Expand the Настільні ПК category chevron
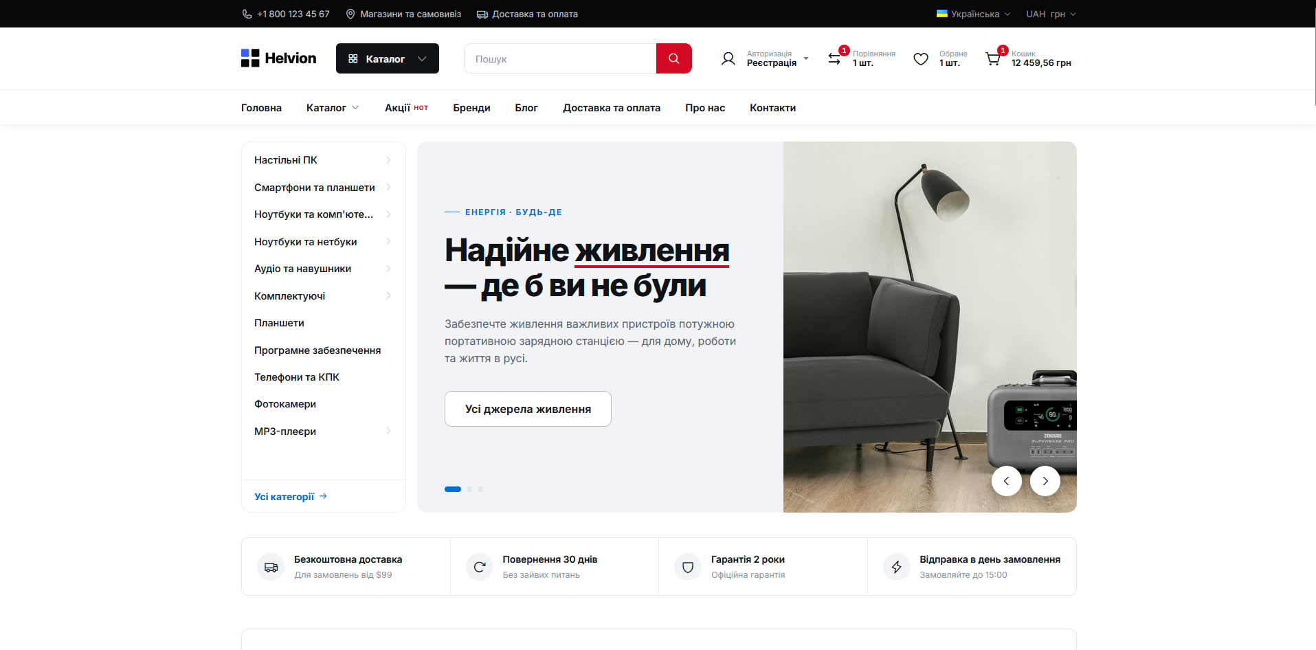Screen dimensions: 1316x650 pos(388,160)
